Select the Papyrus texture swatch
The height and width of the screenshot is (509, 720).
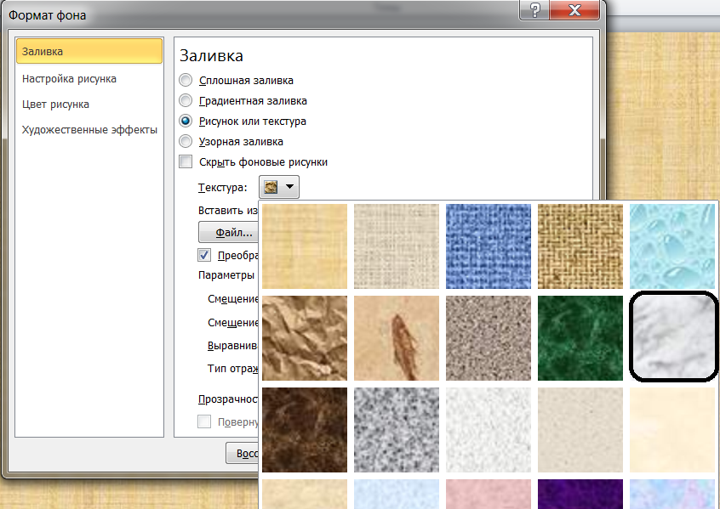pyautogui.click(x=305, y=246)
